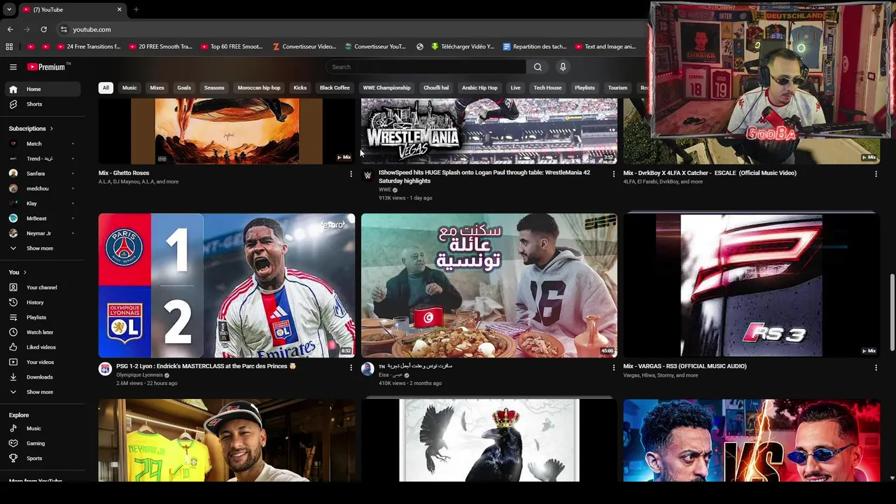Open Your videos in sidebar
The height and width of the screenshot is (504, 896).
(43, 362)
